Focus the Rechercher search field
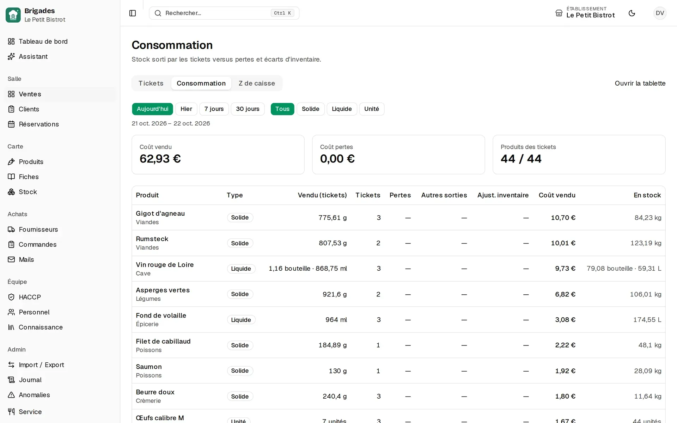Image resolution: width=677 pixels, height=423 pixels. click(224, 13)
